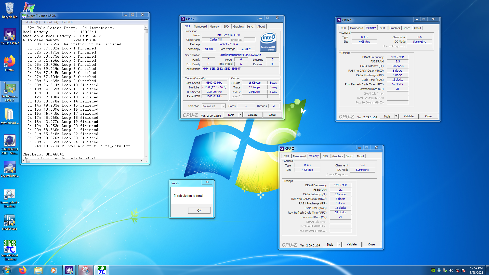Open Snipping Tool taskbar button
489x275 pixels.
pyautogui.click(x=86, y=270)
